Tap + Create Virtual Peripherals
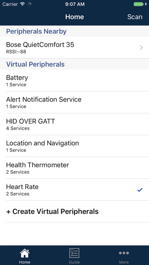 click(52, 211)
